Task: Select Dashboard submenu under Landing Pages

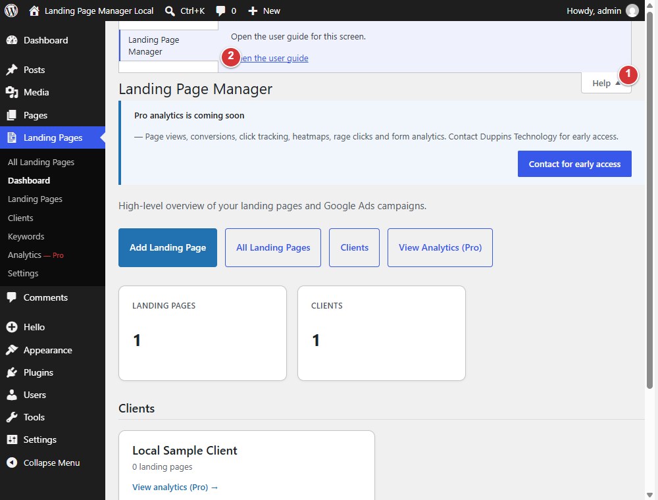Action: [29, 180]
